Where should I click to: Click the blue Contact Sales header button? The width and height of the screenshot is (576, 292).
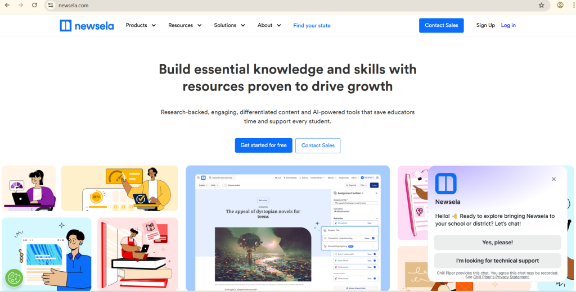(x=441, y=25)
